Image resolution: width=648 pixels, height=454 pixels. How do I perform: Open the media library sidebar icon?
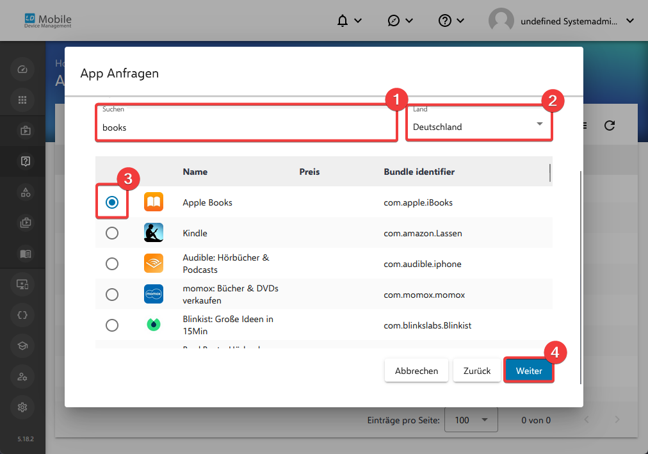click(x=25, y=223)
